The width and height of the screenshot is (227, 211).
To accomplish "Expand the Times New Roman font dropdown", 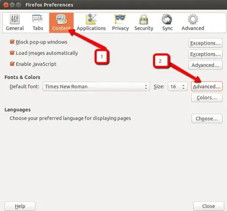I will tap(96, 86).
